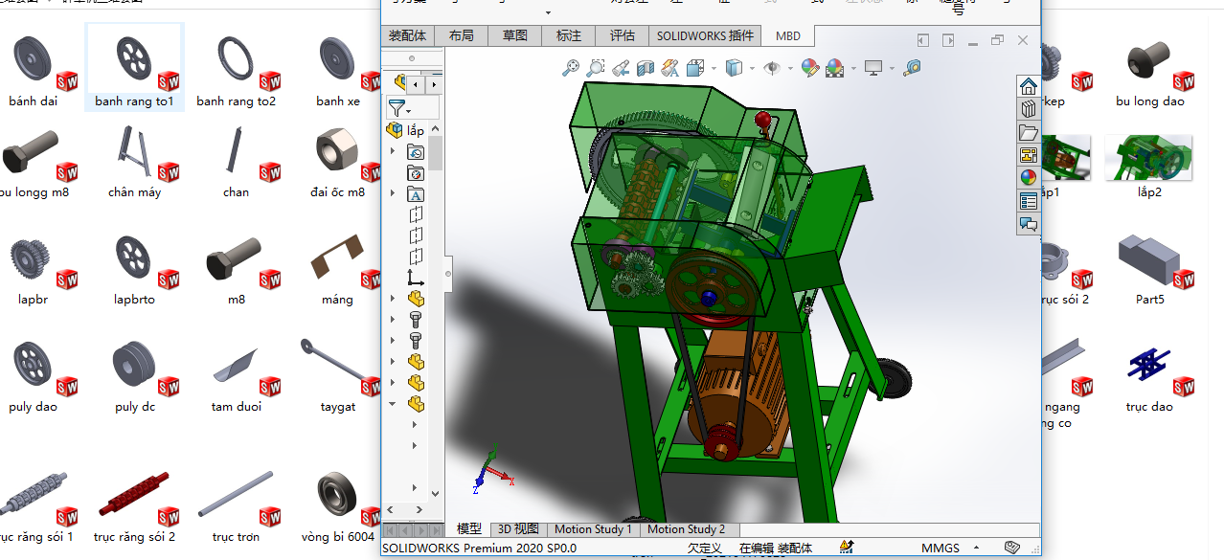This screenshot has width=1224, height=560.
Task: Click the Display Style cube icon
Action: [x=734, y=68]
